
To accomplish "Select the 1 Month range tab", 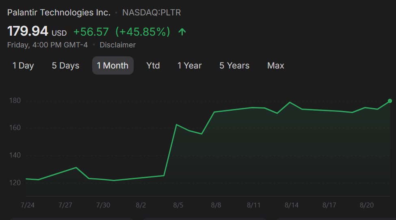I will click(x=113, y=66).
